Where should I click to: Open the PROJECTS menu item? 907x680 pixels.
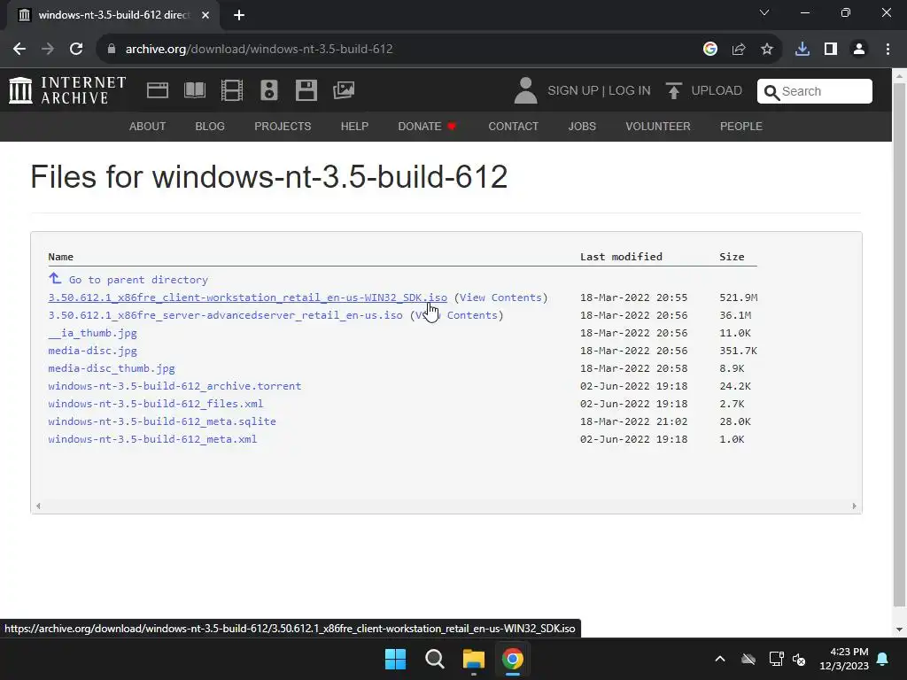pyautogui.click(x=283, y=126)
